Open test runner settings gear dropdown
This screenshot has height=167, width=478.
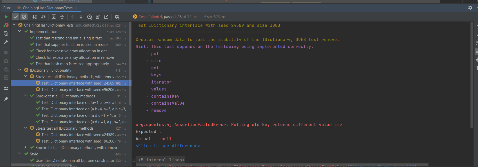(117, 17)
